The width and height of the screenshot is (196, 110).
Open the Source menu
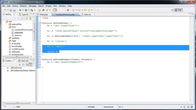[15, 6]
